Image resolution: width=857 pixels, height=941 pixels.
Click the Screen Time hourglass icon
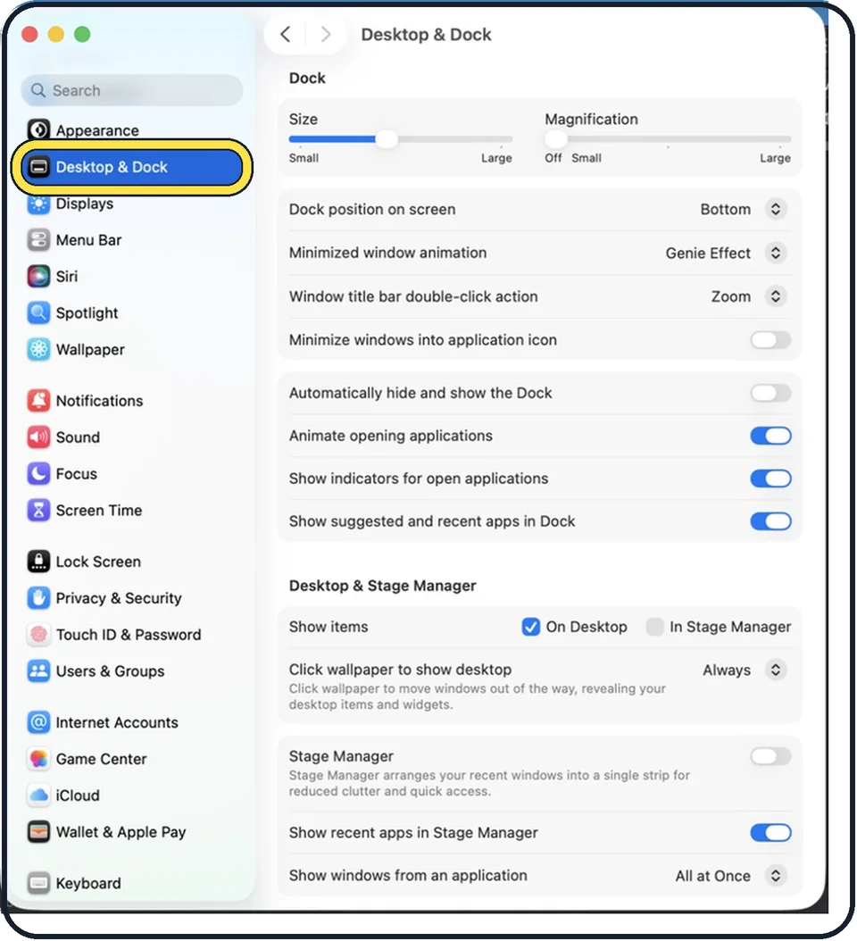pos(39,510)
